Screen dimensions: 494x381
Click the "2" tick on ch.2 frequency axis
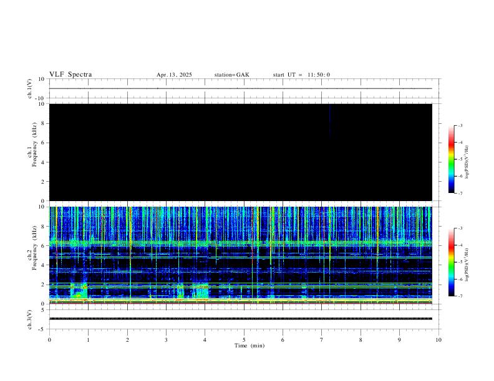(44, 285)
